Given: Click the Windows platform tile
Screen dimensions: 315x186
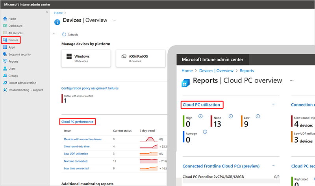Looking at the screenshot, I should pyautogui.click(x=86, y=58).
